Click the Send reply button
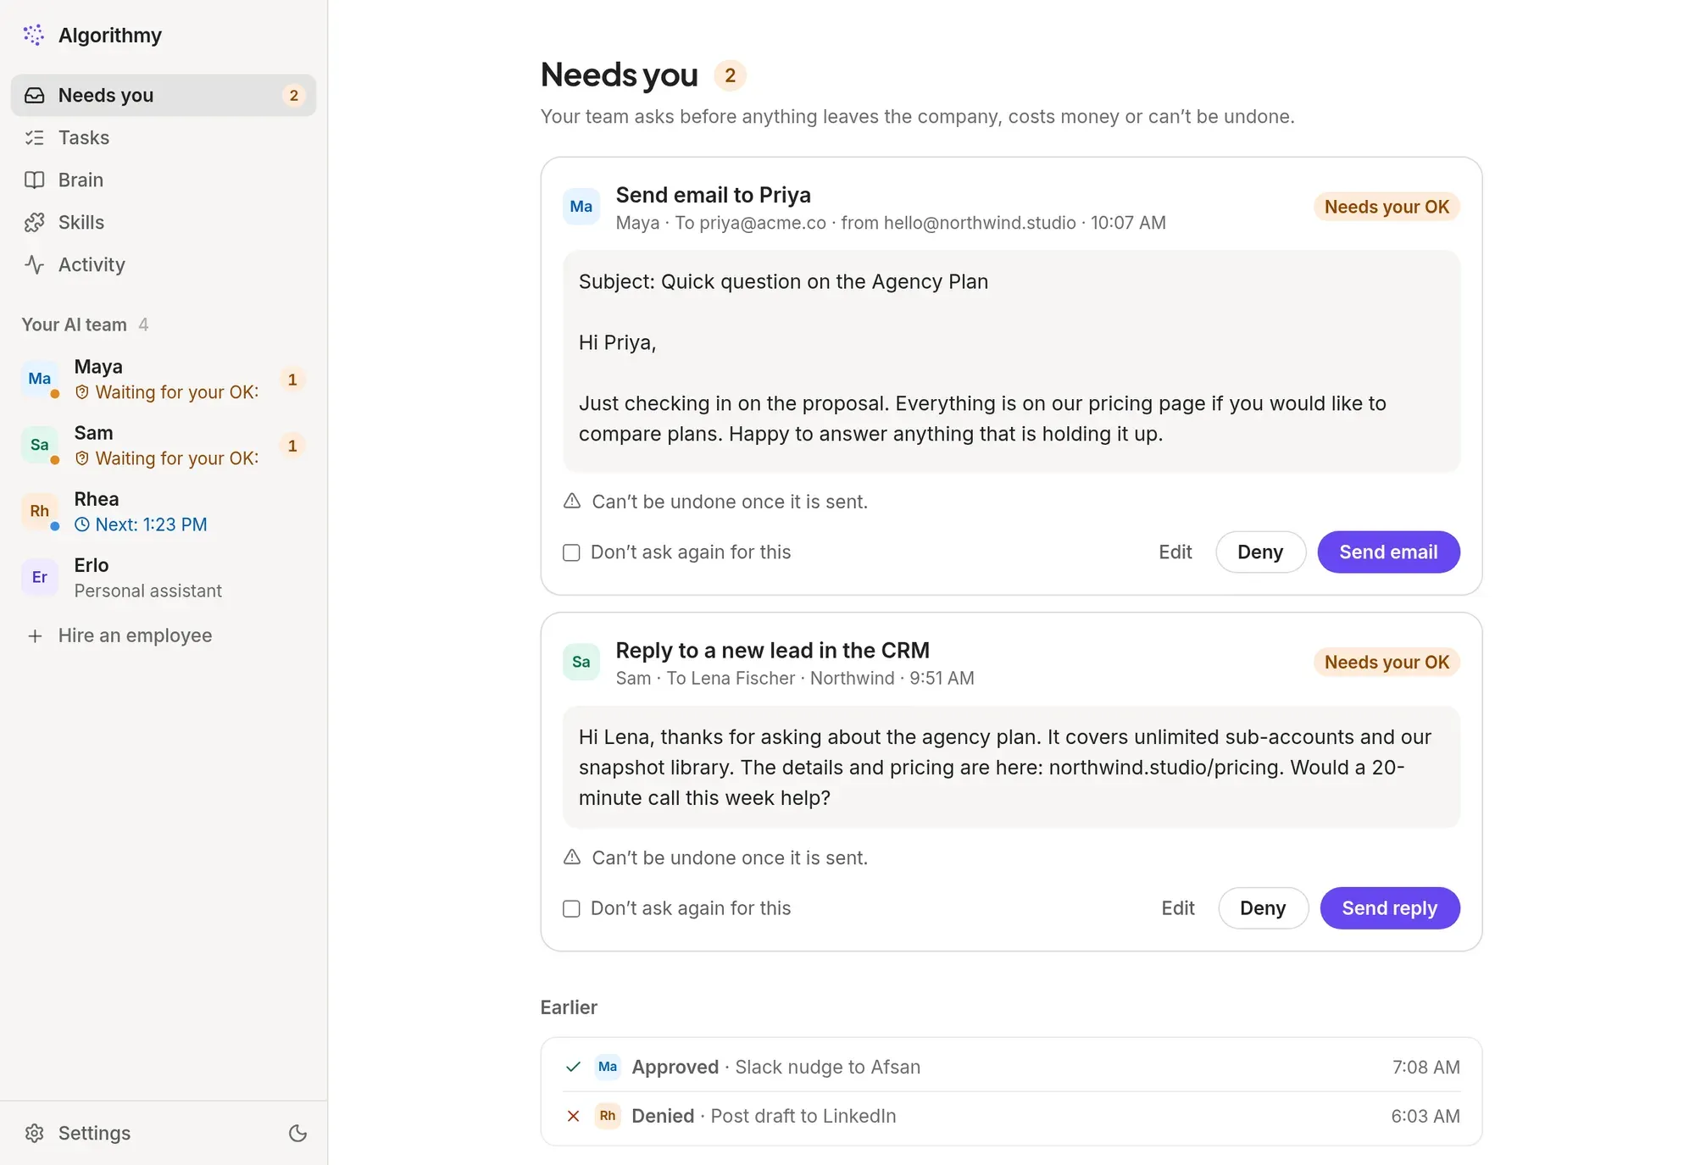This screenshot has height=1165, width=1695. pyautogui.click(x=1390, y=908)
